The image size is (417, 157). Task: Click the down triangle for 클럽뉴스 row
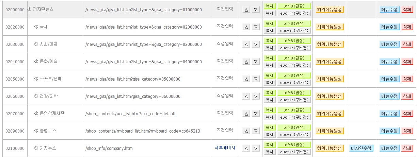coord(256,131)
